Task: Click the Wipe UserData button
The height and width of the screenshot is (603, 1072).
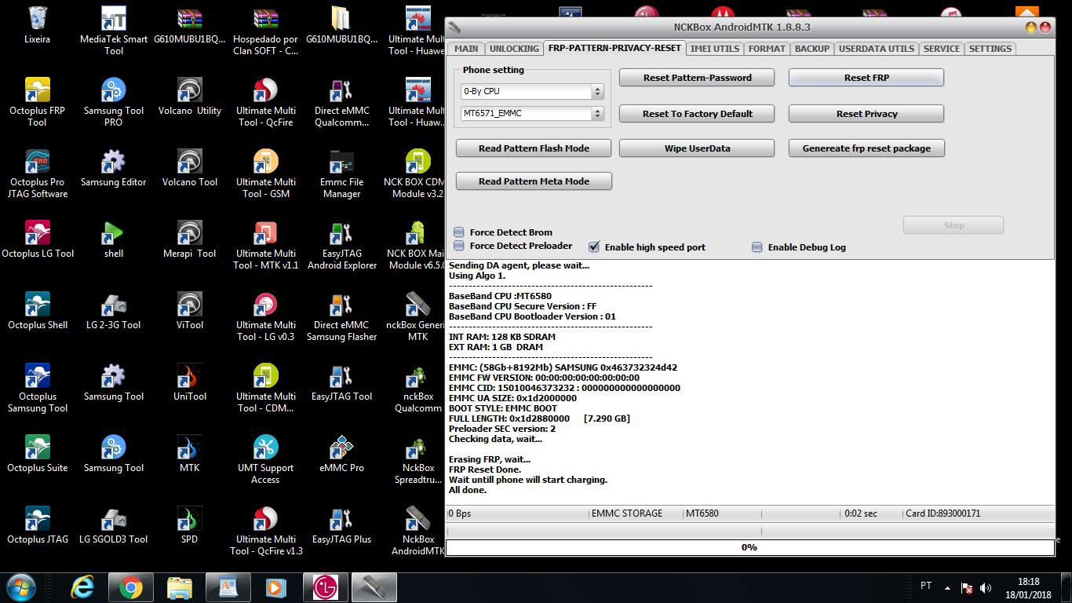Action: [x=697, y=148]
